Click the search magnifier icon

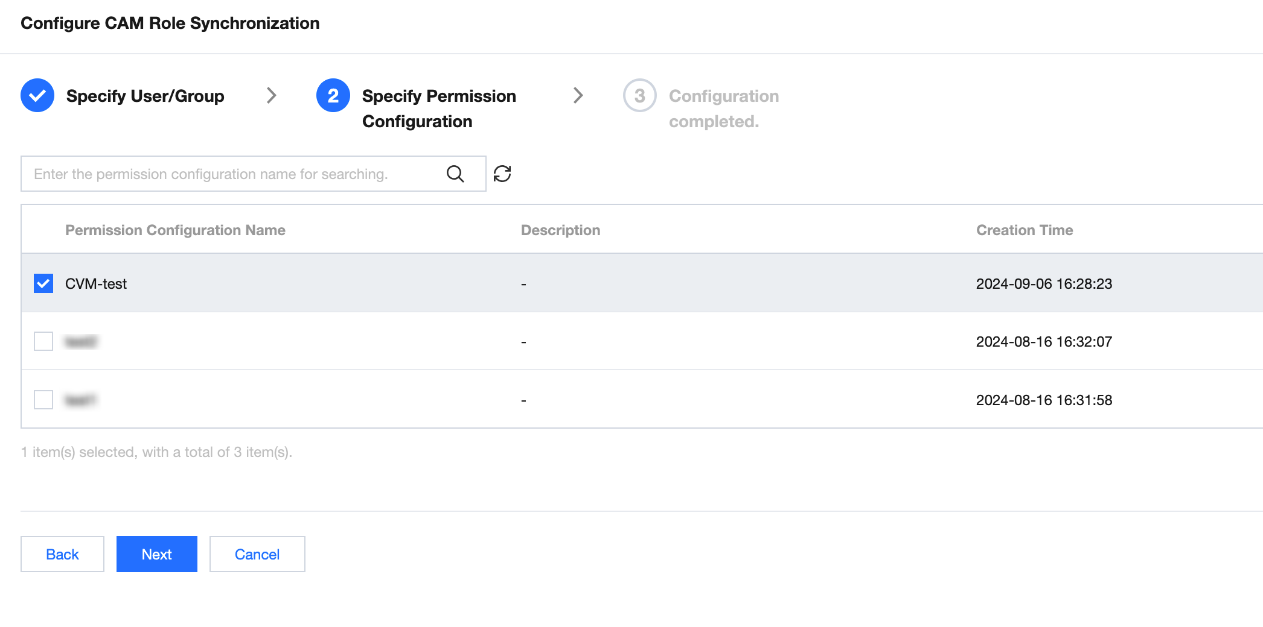(455, 174)
